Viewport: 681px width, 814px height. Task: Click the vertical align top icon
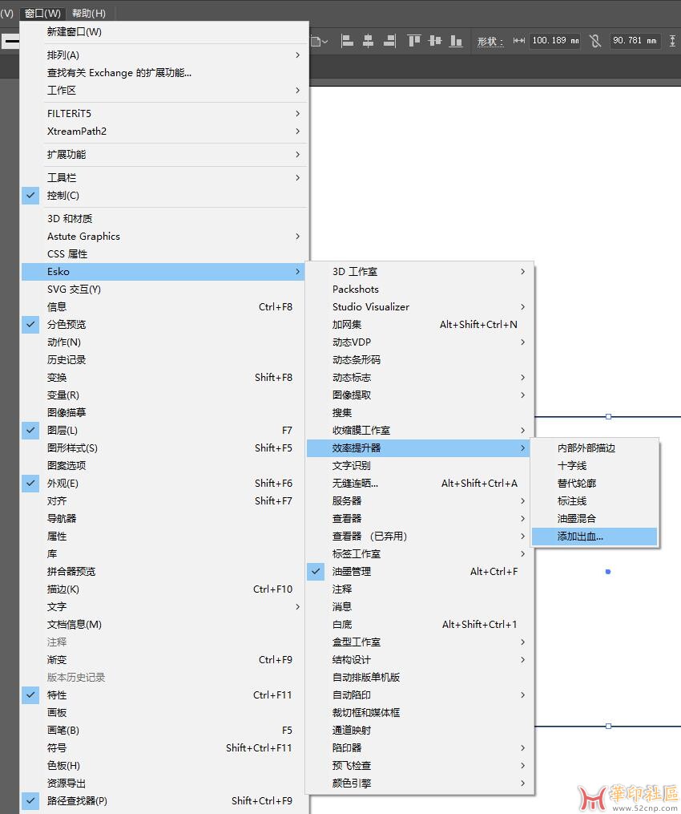click(x=414, y=40)
